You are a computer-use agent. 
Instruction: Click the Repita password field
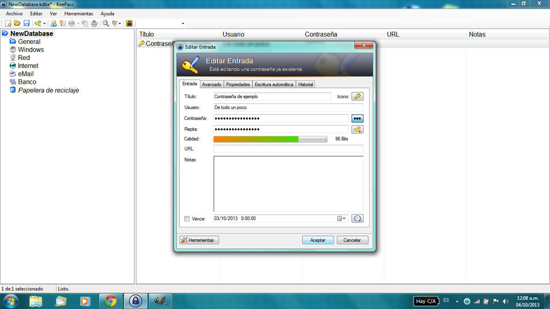[x=280, y=129]
